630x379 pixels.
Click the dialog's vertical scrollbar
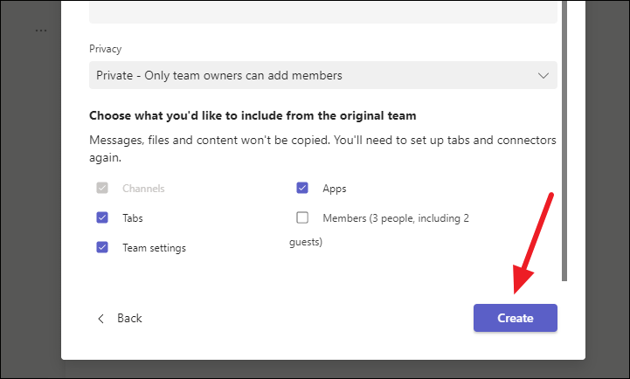(564, 140)
